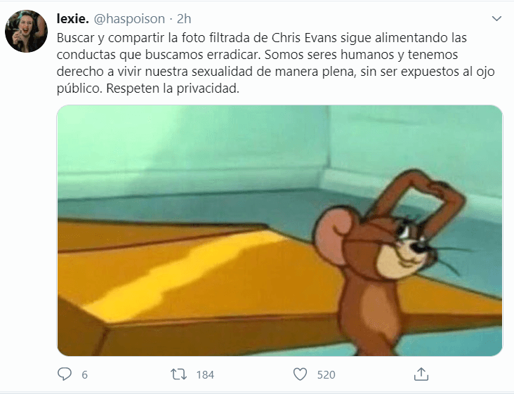The height and width of the screenshot is (394, 514).
Task: View the 520 likes count
Action: tap(327, 374)
